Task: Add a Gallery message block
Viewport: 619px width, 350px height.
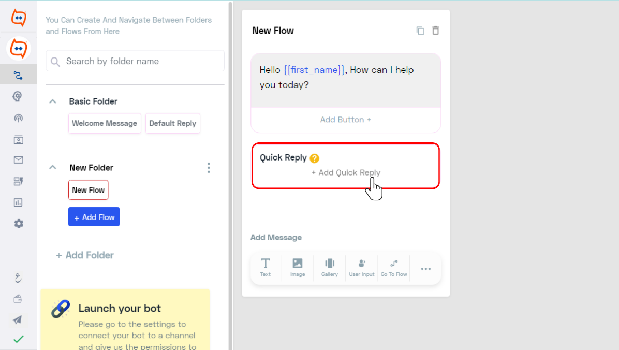Action: point(329,268)
